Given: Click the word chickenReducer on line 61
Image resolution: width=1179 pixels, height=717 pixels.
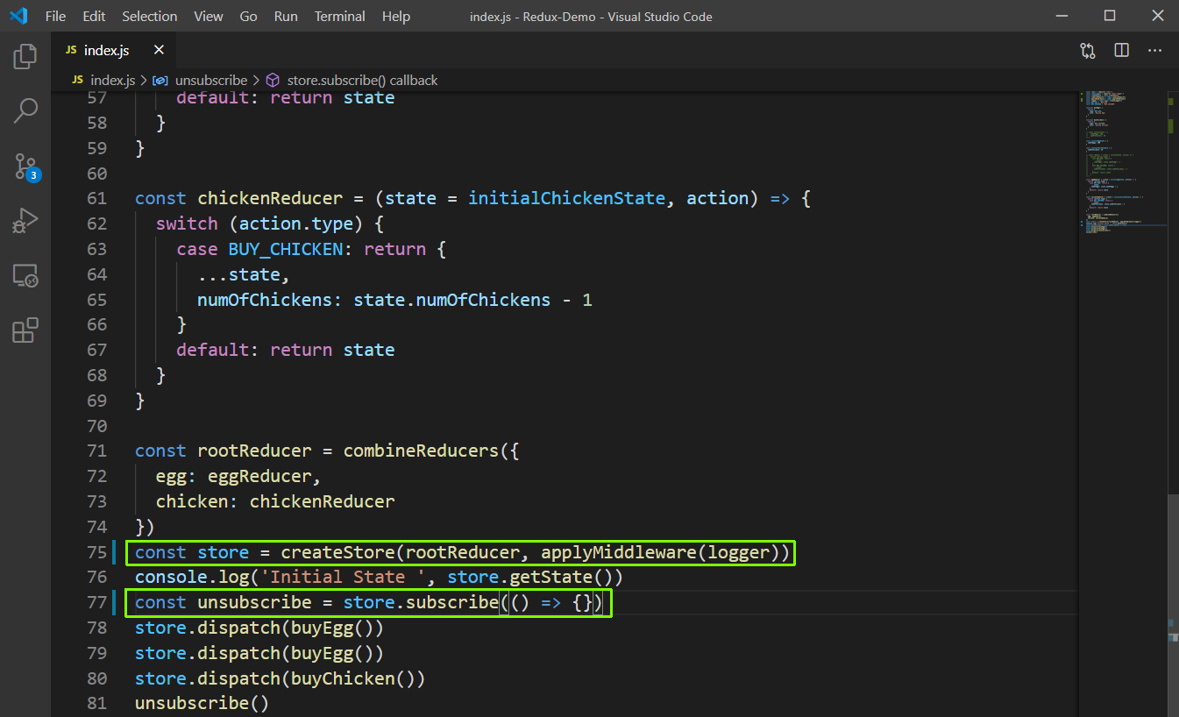Looking at the screenshot, I should point(270,198).
